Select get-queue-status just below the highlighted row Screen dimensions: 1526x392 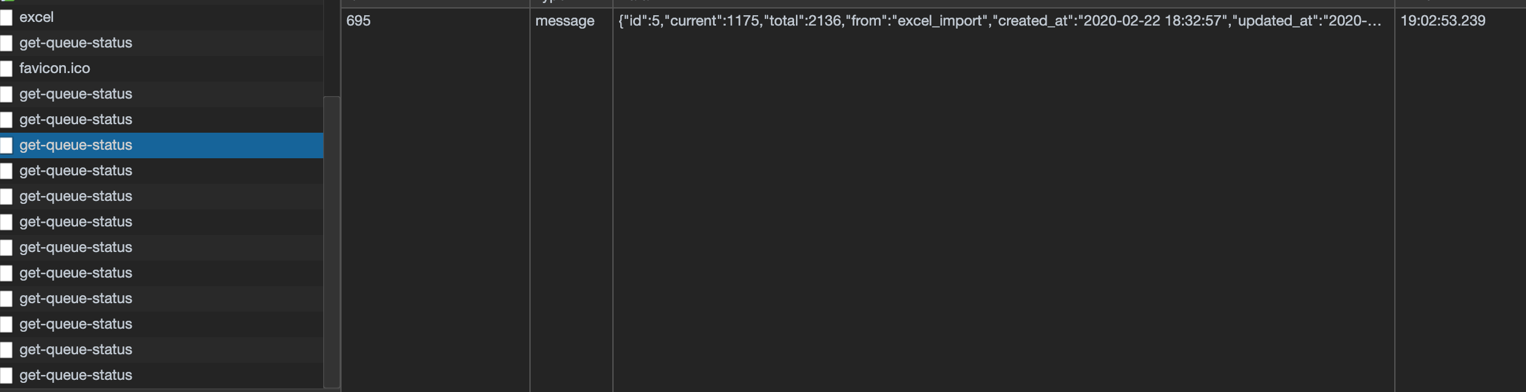tap(76, 171)
